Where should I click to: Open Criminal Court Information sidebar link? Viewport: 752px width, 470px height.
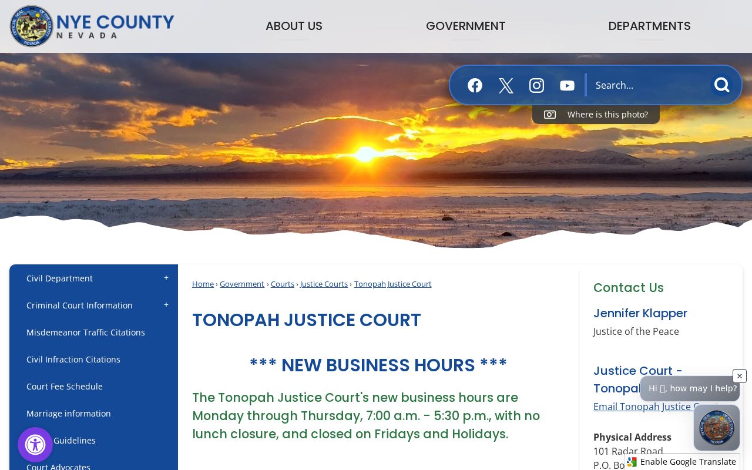(x=79, y=305)
